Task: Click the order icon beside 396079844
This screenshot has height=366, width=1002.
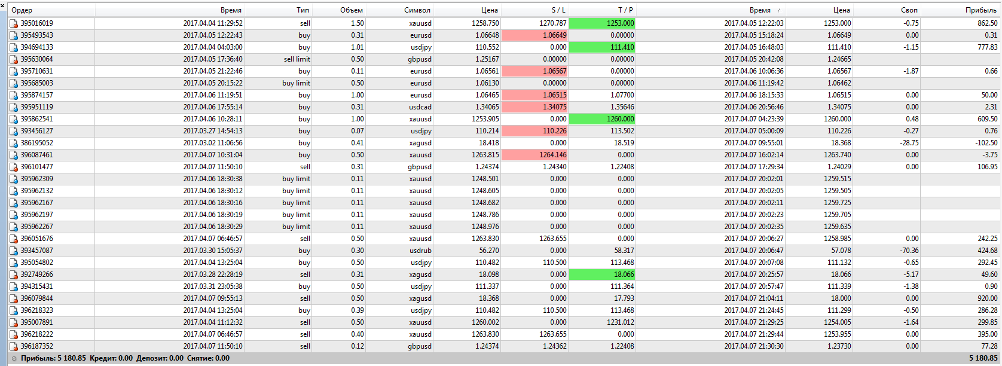Action: point(13,298)
